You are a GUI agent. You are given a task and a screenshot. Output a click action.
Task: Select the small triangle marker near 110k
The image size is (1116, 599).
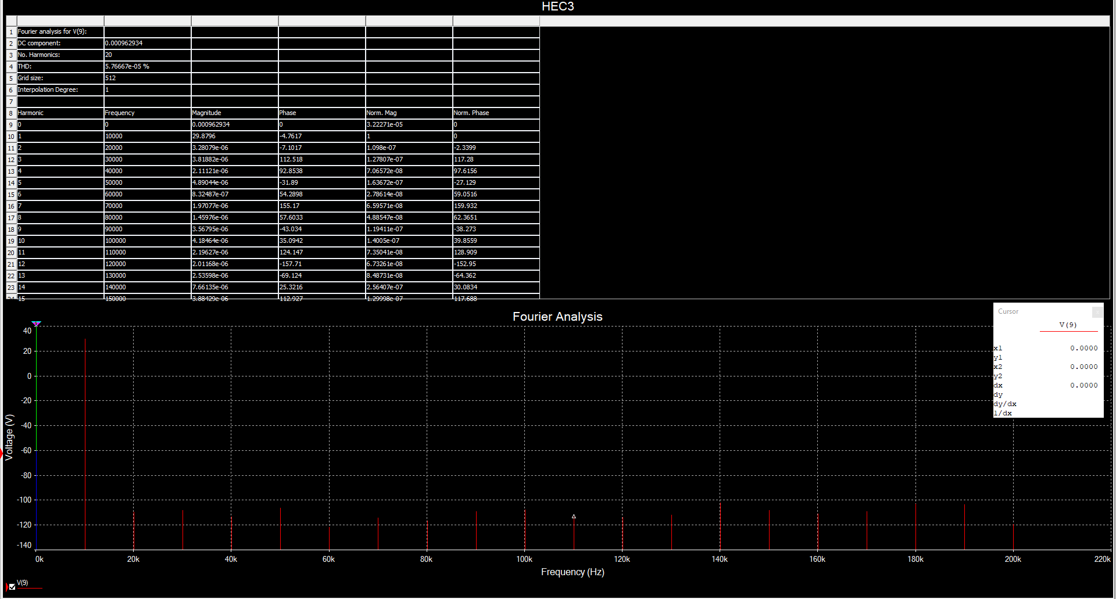[574, 516]
